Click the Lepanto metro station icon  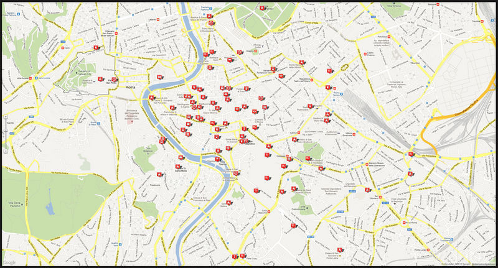click(158, 20)
